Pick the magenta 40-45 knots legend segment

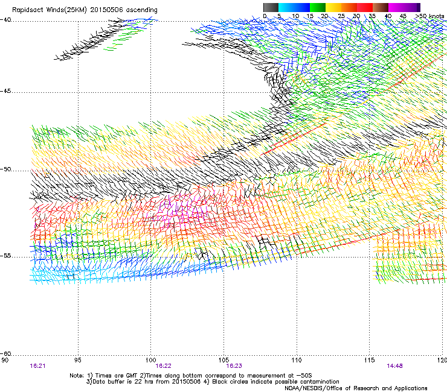pyautogui.click(x=396, y=7)
